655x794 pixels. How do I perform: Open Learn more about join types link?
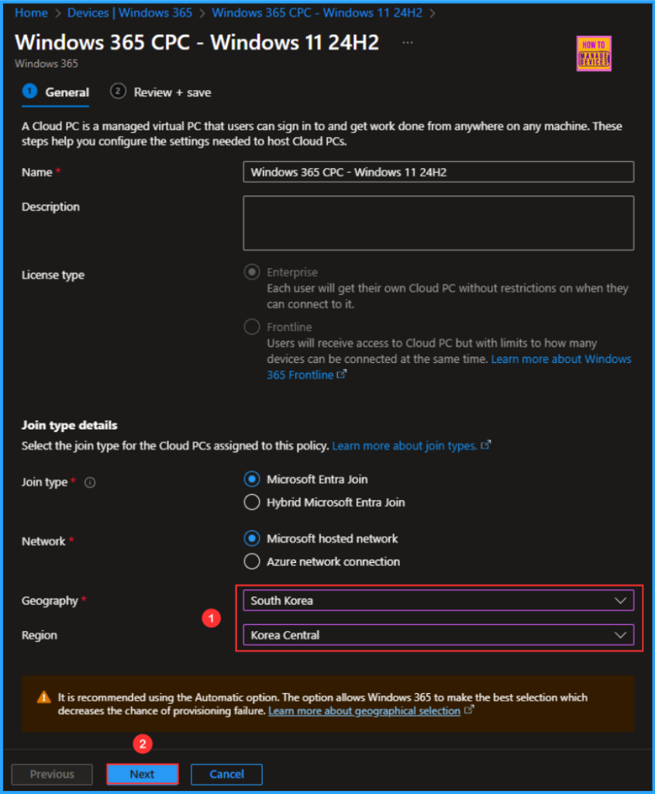coord(405,446)
